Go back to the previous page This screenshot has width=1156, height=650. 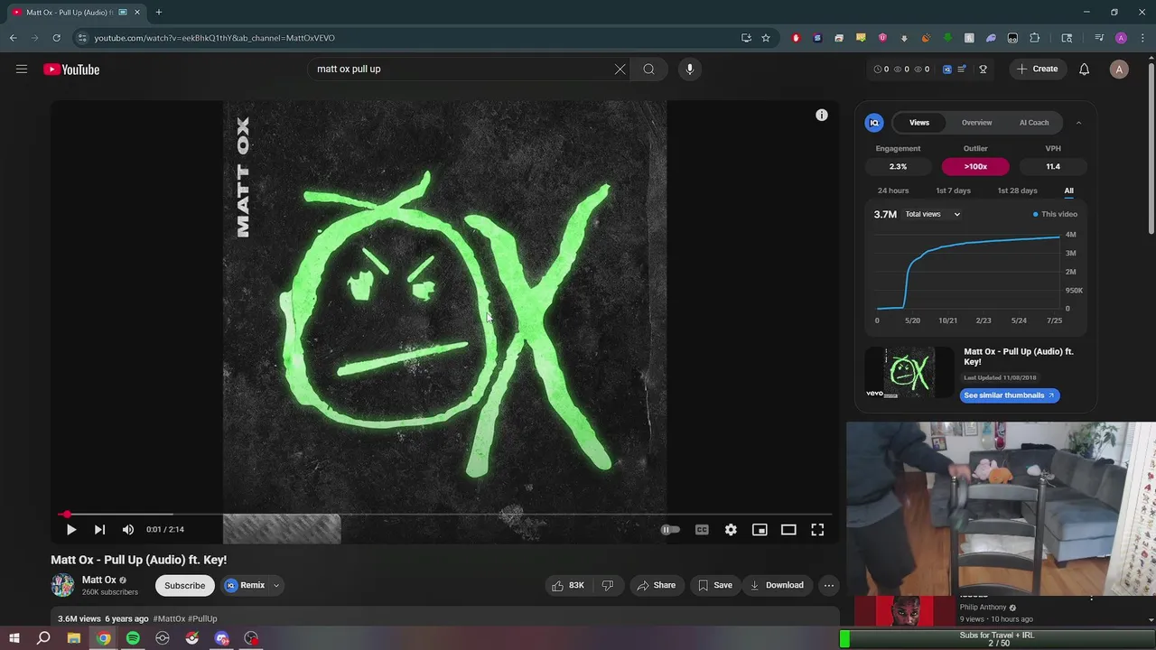(x=13, y=38)
